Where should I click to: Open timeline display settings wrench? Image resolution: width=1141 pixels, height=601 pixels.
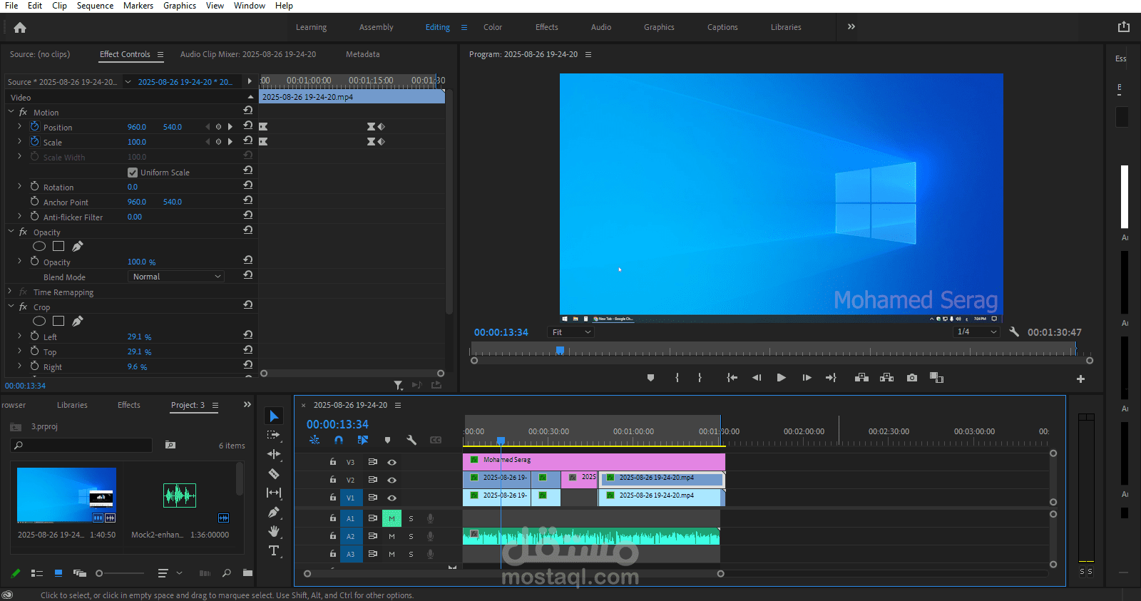point(411,440)
